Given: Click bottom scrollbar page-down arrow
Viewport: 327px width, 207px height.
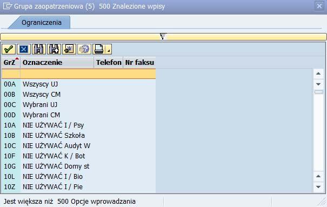Looking at the screenshot, I should tap(318, 187).
